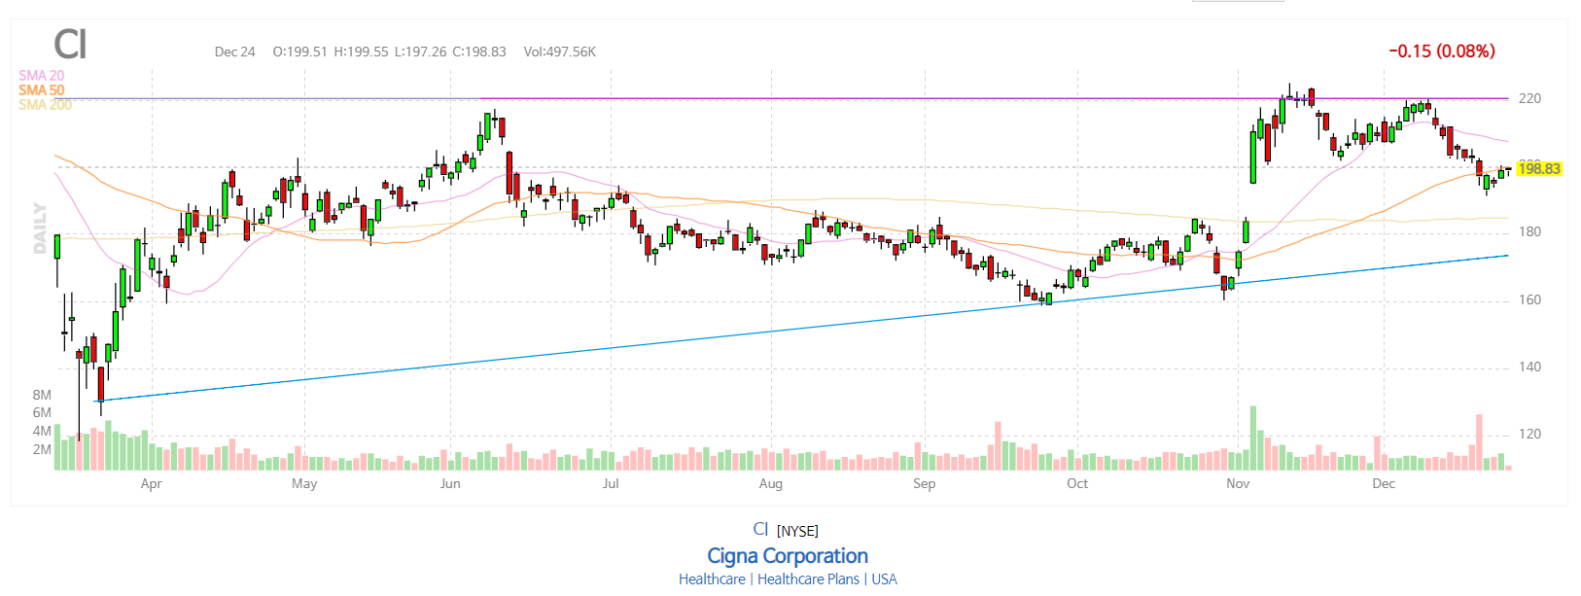
Task: Select the SMA 20 legend label
Action: click(42, 75)
